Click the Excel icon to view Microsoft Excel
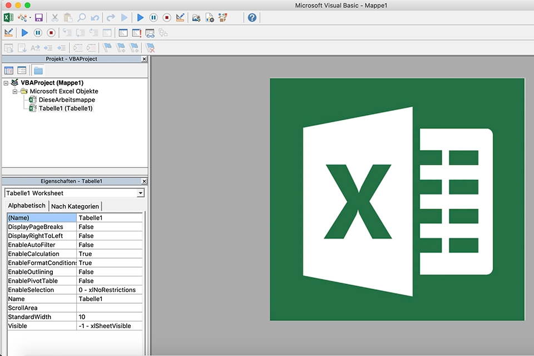This screenshot has width=534, height=356. coord(9,18)
